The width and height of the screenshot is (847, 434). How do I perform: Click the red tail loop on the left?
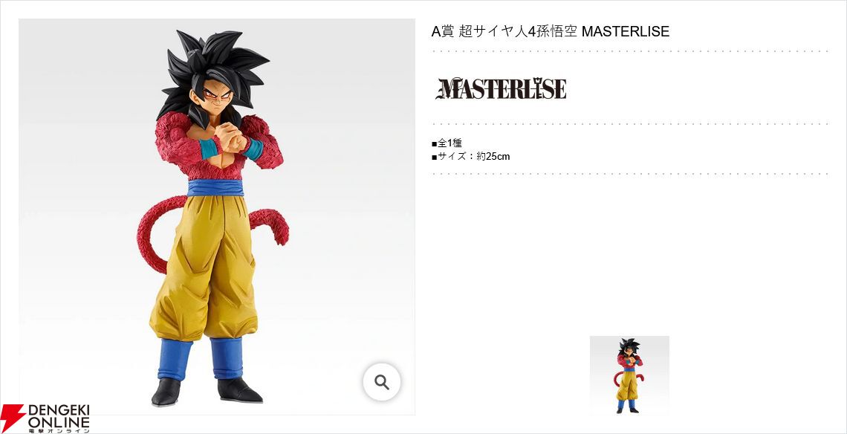click(x=157, y=233)
